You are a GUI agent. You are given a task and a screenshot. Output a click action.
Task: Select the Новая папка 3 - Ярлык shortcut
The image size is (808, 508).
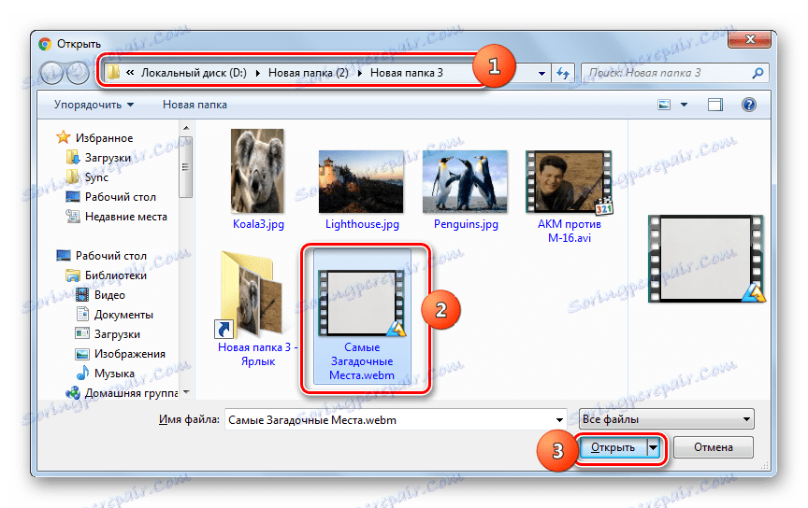tap(258, 309)
